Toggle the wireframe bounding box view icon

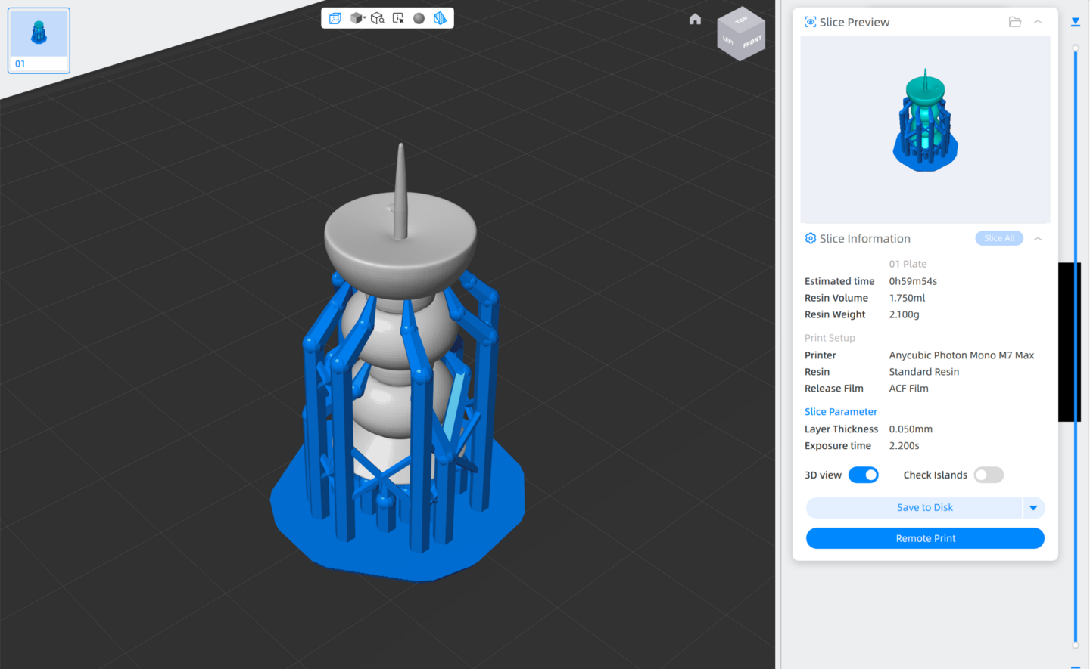[335, 18]
